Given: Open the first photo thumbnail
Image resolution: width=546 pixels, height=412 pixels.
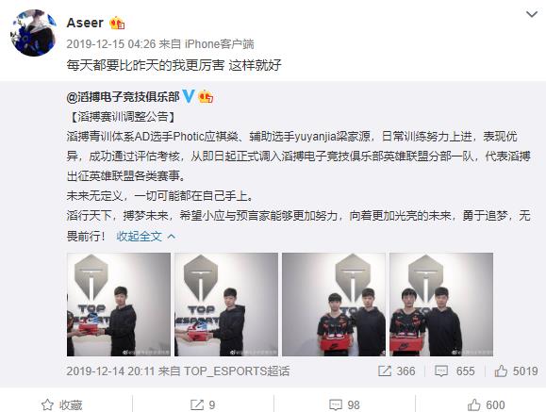Looking at the screenshot, I should [x=119, y=305].
